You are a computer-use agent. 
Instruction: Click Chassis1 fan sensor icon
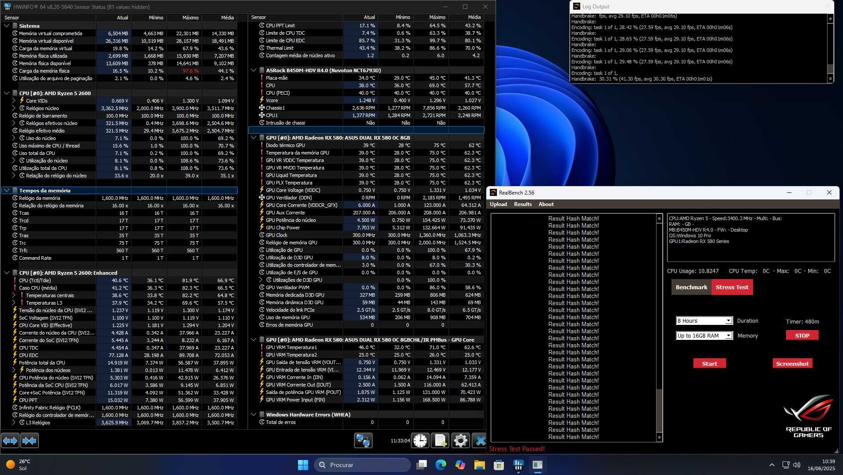261,108
